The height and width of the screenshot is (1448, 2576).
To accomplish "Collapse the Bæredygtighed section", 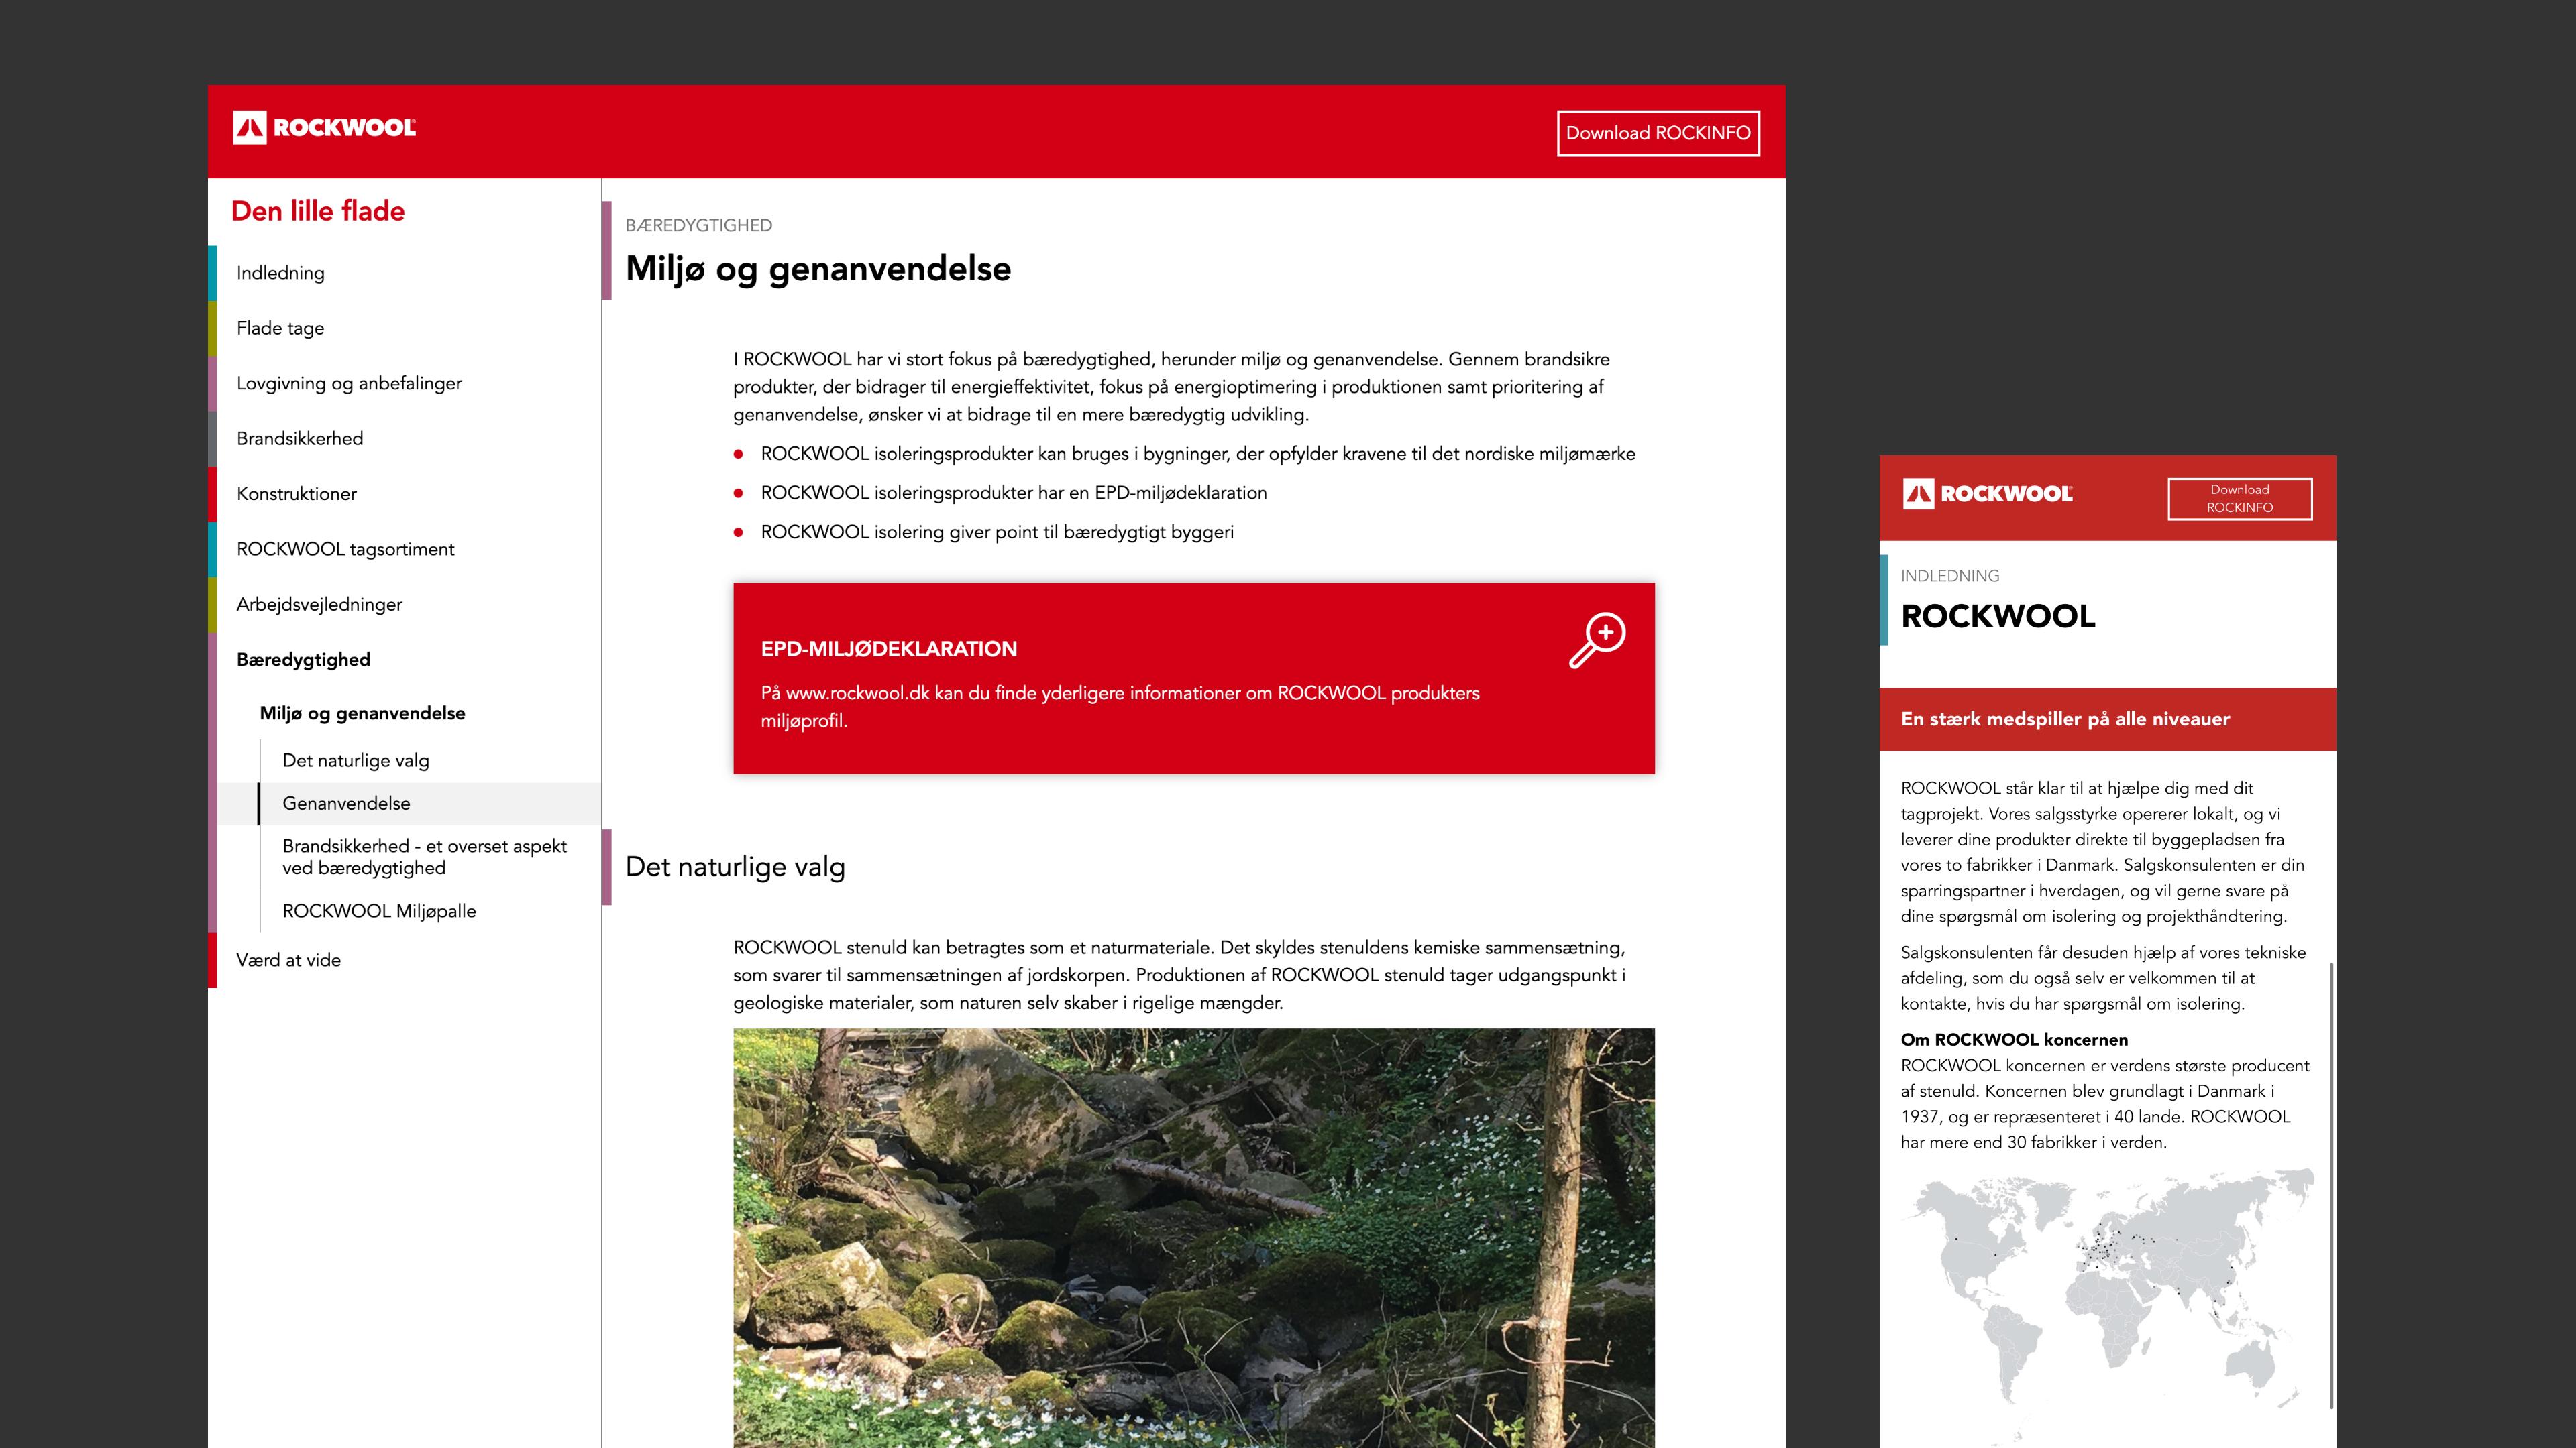I will coord(303,660).
